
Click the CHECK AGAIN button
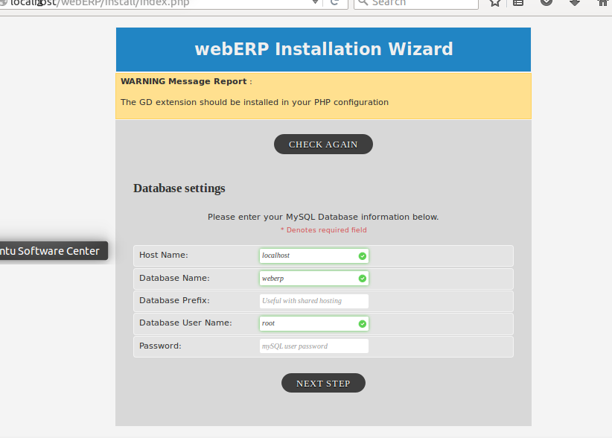(x=323, y=144)
